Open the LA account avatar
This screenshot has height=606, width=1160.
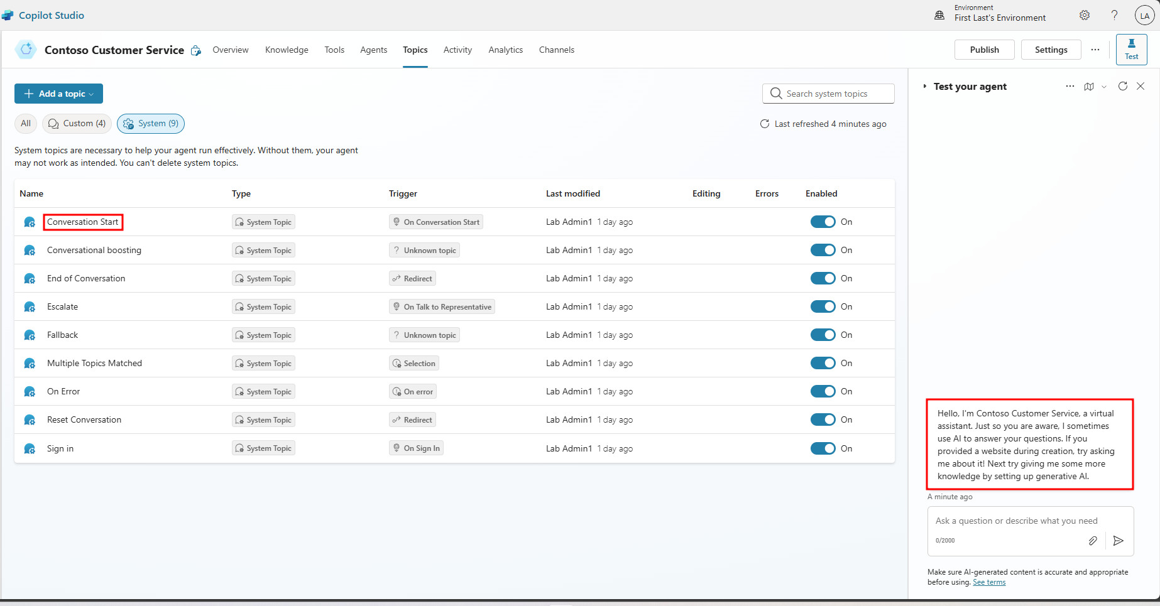pyautogui.click(x=1145, y=16)
